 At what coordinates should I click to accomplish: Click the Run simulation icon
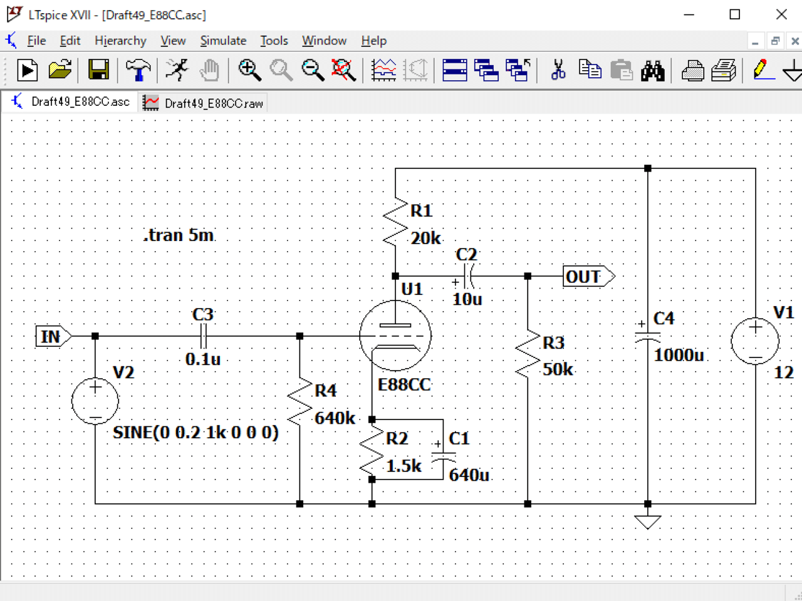(x=27, y=70)
